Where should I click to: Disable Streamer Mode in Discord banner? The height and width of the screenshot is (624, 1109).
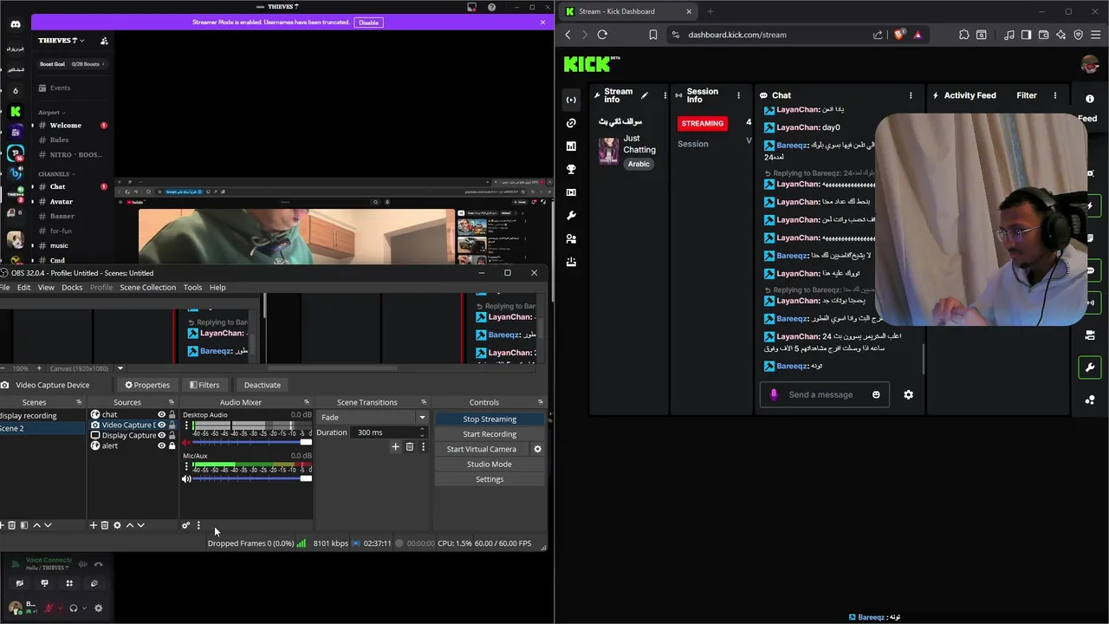369,23
